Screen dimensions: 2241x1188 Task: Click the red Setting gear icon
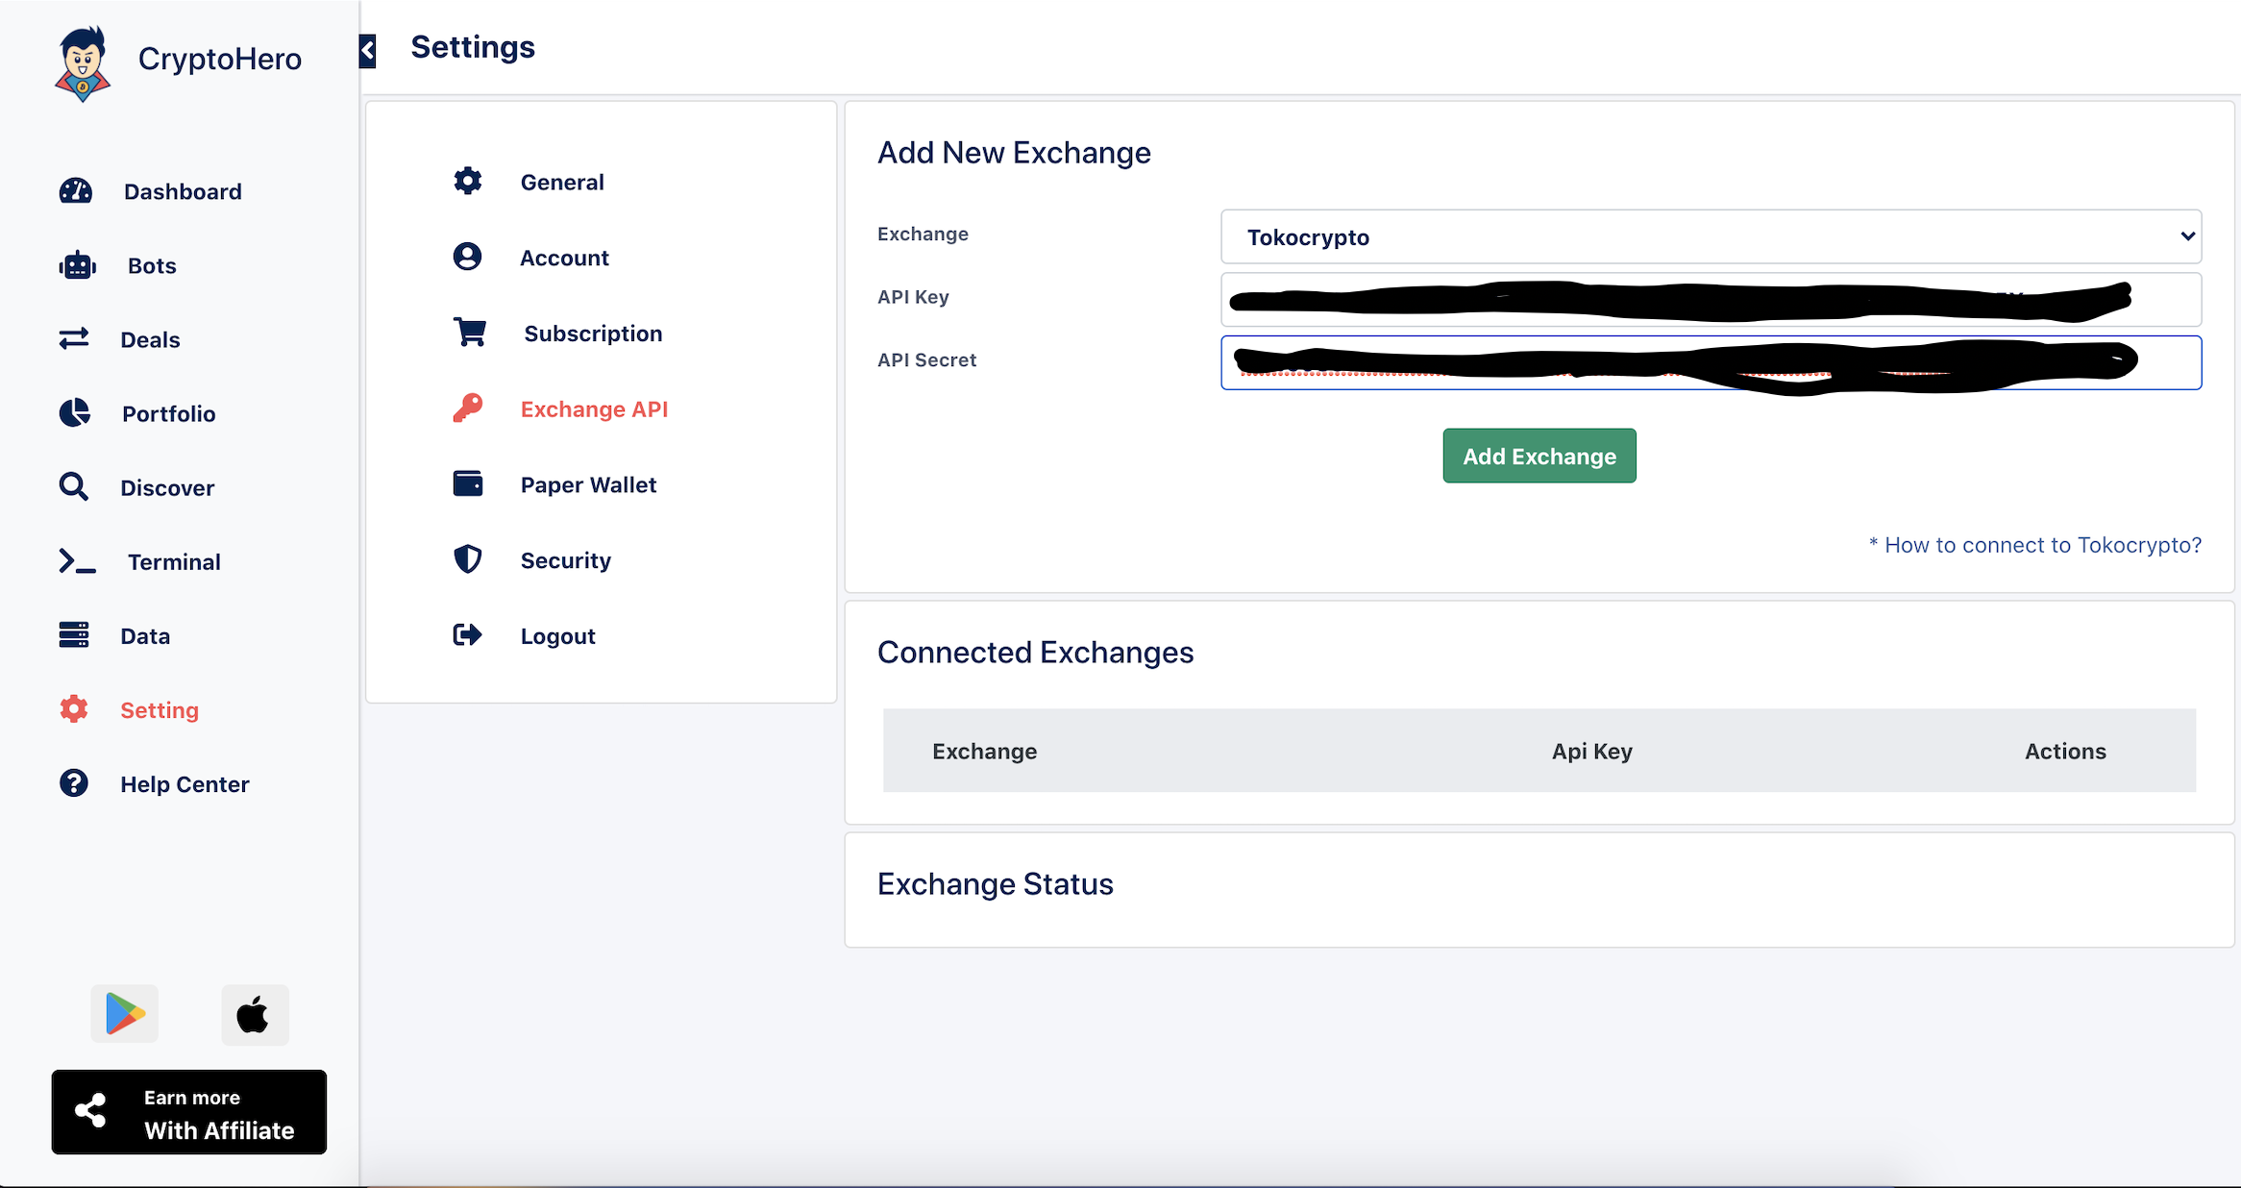coord(74,709)
